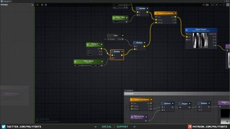Click the UV input port on Noise Texture
The height and width of the screenshot is (129, 230).
click(187, 37)
